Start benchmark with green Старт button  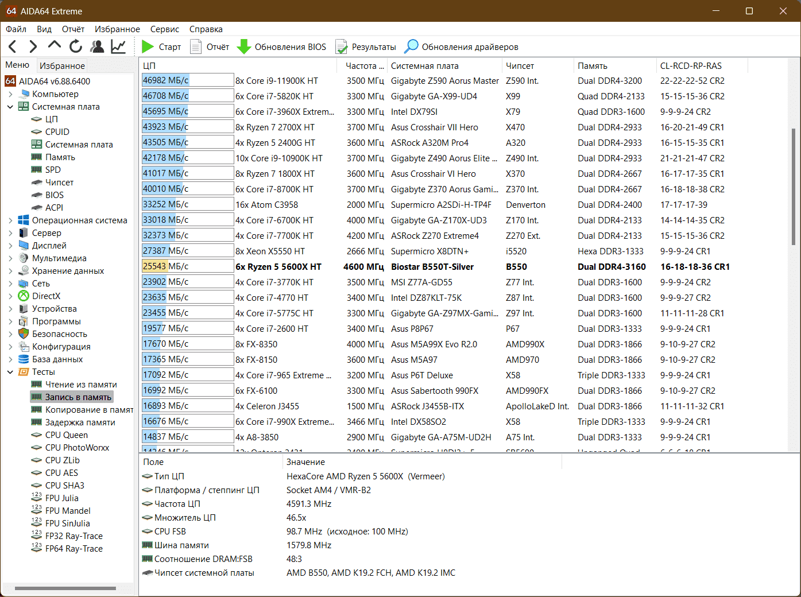[161, 47]
